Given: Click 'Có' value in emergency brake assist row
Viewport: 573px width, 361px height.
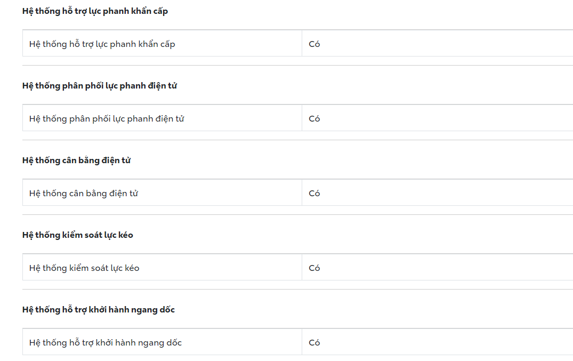Looking at the screenshot, I should [x=314, y=44].
